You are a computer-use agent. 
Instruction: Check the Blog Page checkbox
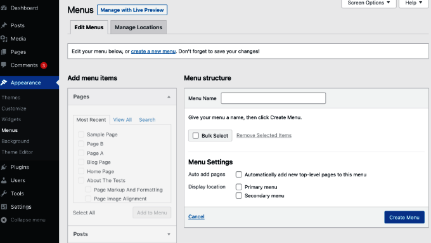(81, 162)
